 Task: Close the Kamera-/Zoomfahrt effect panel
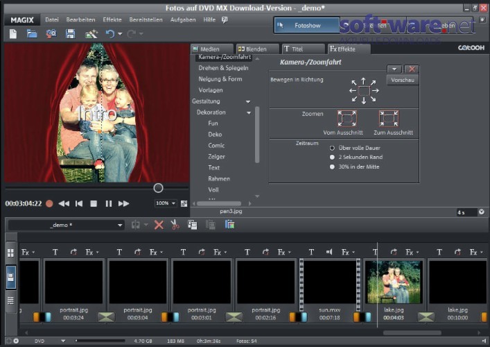coord(412,69)
